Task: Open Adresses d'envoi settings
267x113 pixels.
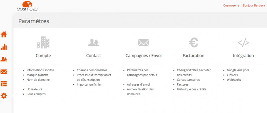Action: point(138,84)
